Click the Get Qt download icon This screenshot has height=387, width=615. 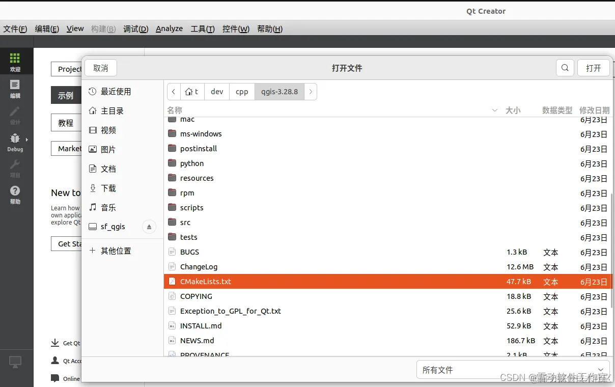coord(55,343)
